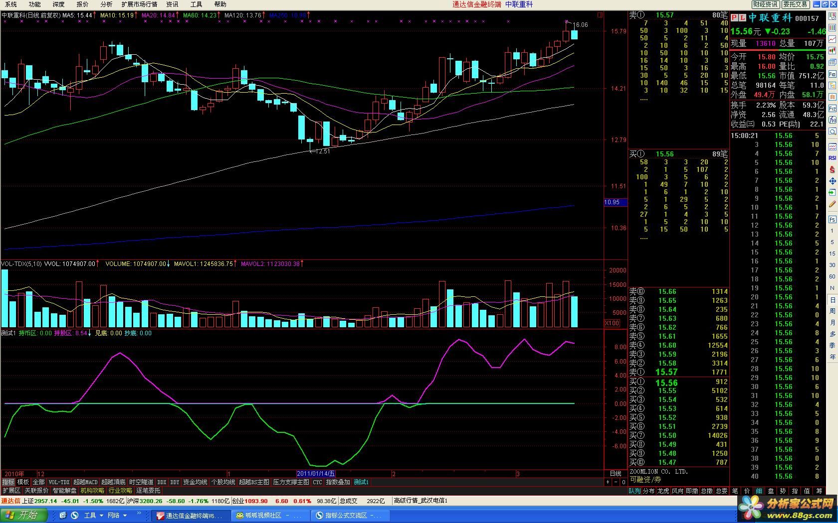Click the IE quick launch icon

point(63,515)
